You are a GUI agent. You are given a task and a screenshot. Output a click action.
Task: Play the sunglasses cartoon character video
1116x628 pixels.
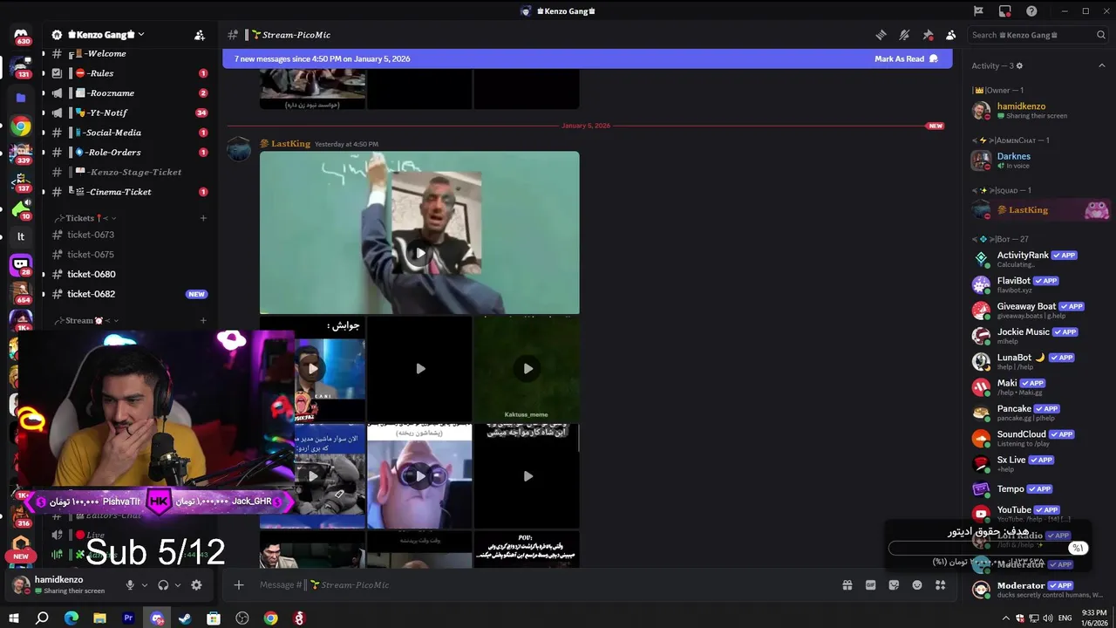click(419, 476)
